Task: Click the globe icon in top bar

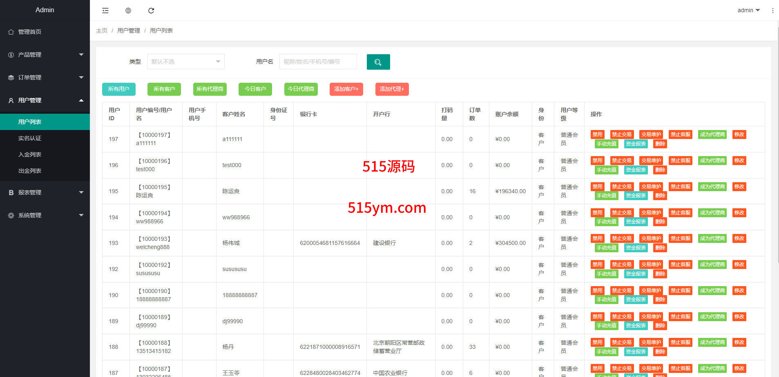Action: tap(128, 11)
